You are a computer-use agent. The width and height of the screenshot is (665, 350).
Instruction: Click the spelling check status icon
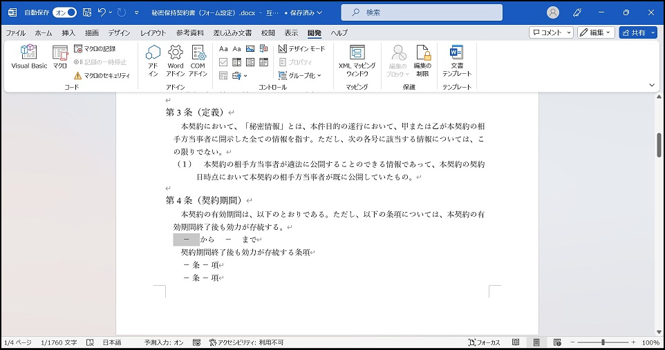pos(90,342)
